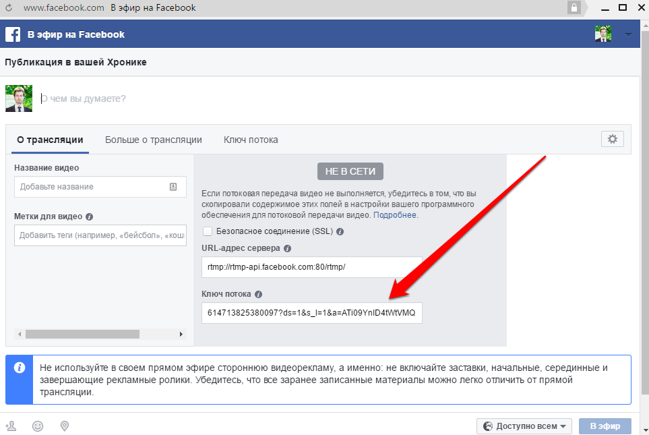The image size is (649, 435).
Task: Click the horizontal scrollbar thumb
Action: point(82,335)
